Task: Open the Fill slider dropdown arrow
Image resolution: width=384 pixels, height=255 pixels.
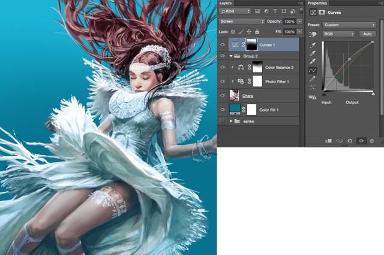Action: point(299,32)
